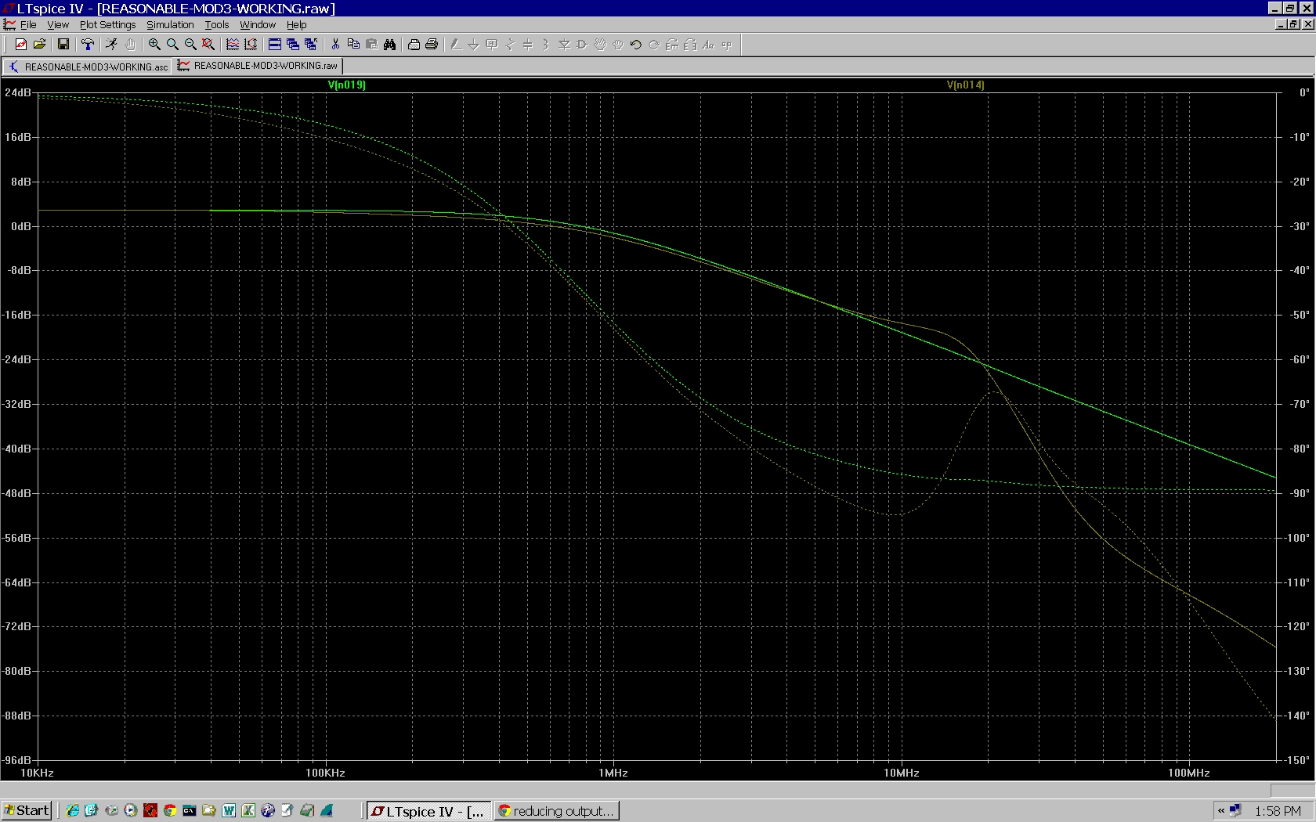Open the View menu
Image resolution: width=1316 pixels, height=822 pixels.
point(58,24)
